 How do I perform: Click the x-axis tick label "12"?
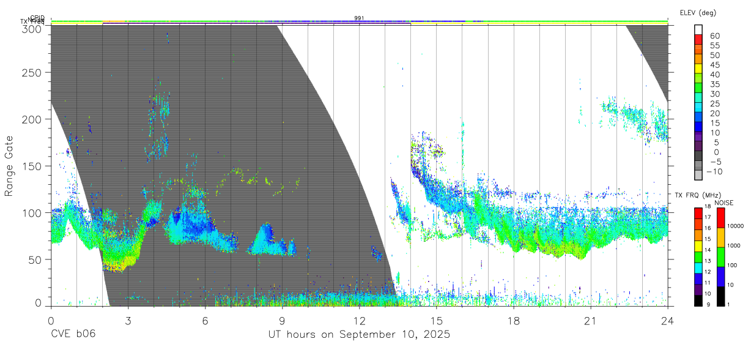coord(359,321)
